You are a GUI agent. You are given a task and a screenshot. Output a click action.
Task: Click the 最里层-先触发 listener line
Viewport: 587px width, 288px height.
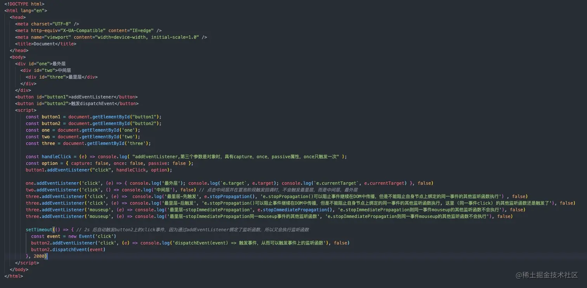pyautogui.click(x=277, y=196)
